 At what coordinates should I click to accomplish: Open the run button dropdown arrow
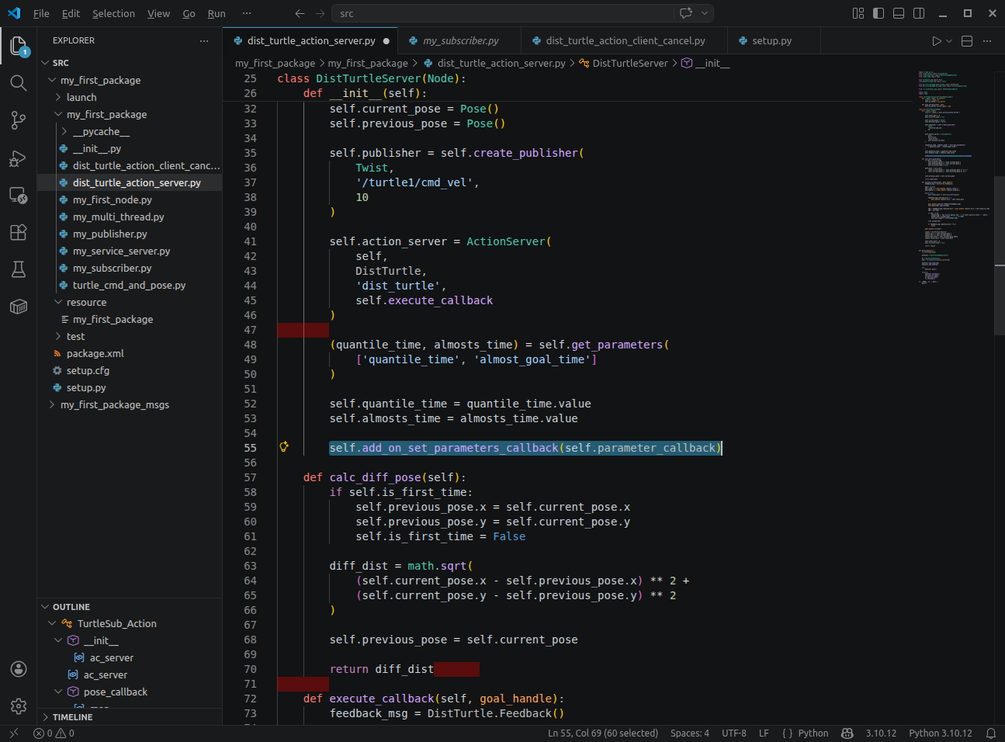[949, 41]
